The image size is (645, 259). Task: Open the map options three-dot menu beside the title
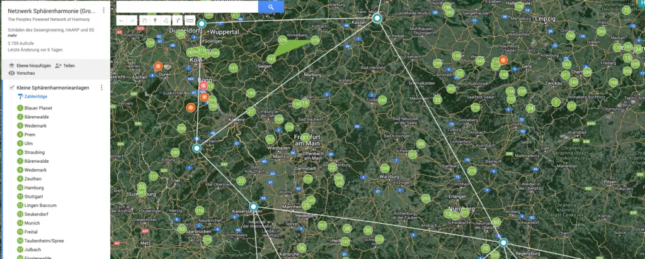point(103,10)
